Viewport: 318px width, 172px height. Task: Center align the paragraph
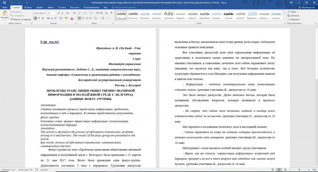83,18
